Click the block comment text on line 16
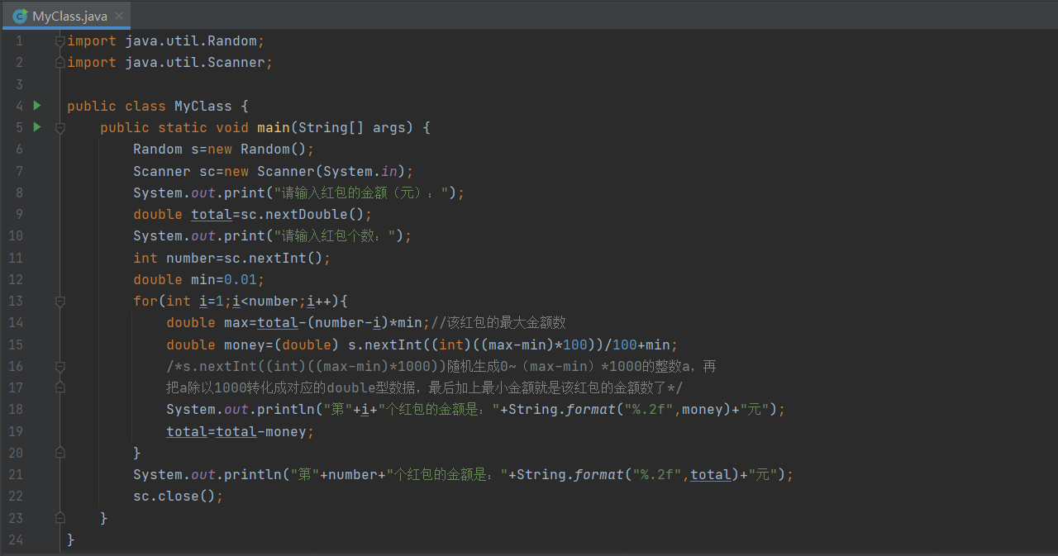 [441, 366]
